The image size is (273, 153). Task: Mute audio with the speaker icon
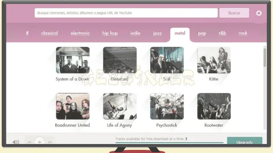pyautogui.click(x=16, y=142)
